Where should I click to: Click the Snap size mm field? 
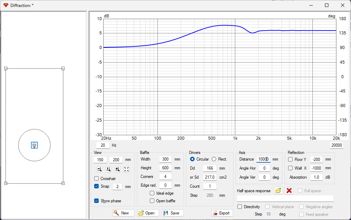coord(117,186)
